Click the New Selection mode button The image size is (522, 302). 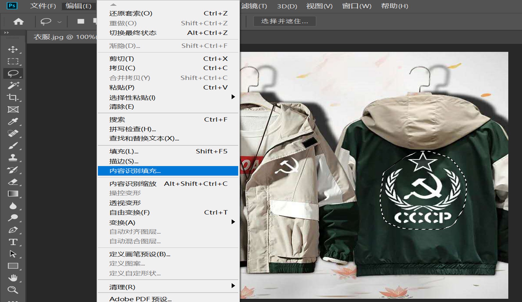point(81,22)
